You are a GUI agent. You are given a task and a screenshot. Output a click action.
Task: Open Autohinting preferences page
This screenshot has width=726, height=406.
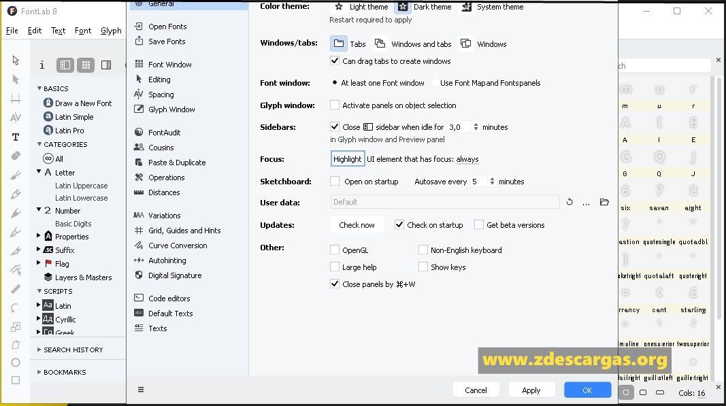pos(167,260)
